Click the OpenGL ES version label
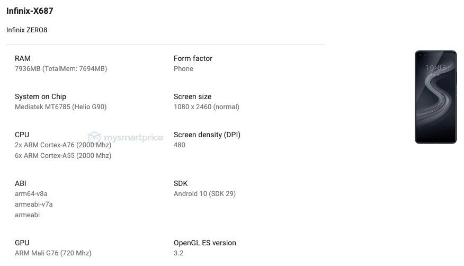 coord(205,243)
